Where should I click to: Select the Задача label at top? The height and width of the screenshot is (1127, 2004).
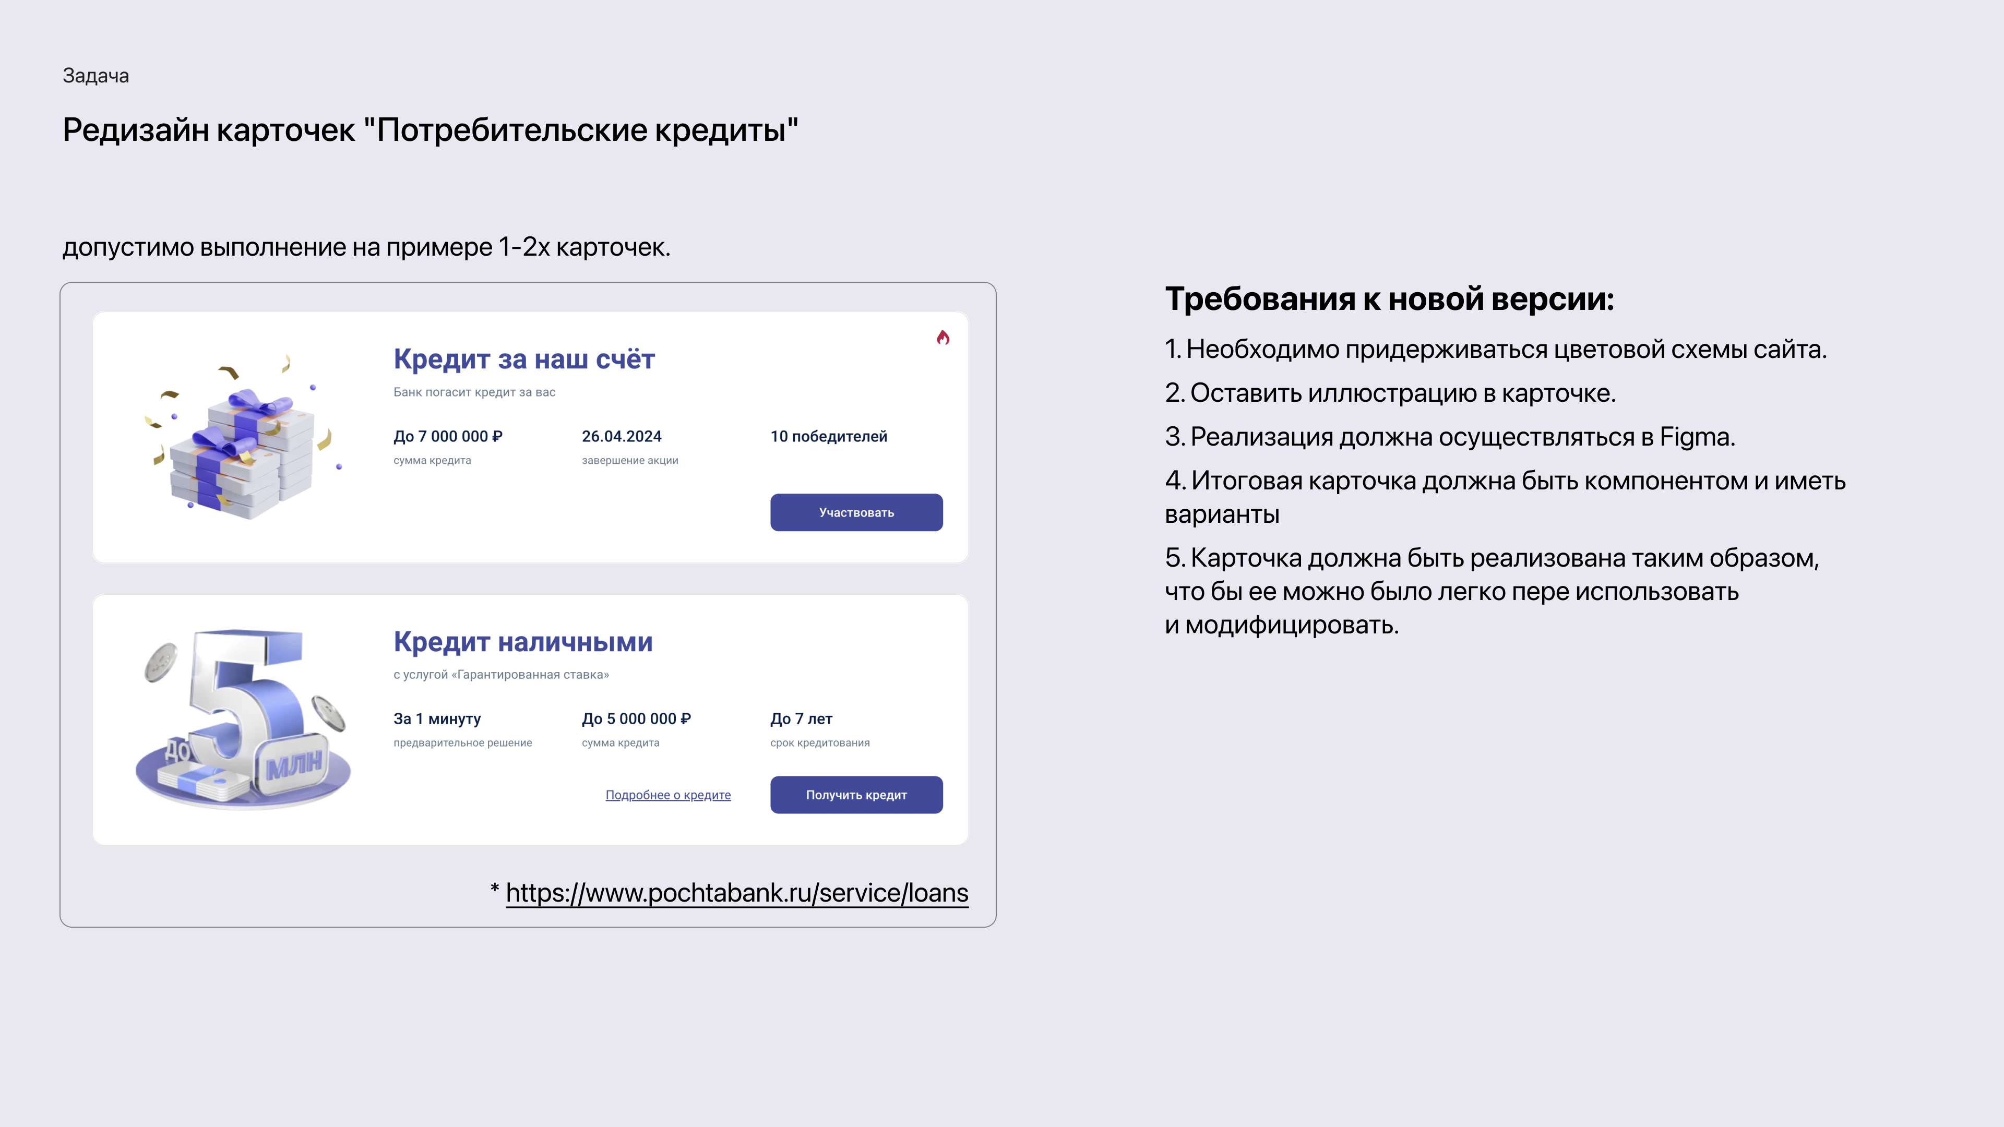[x=96, y=76]
